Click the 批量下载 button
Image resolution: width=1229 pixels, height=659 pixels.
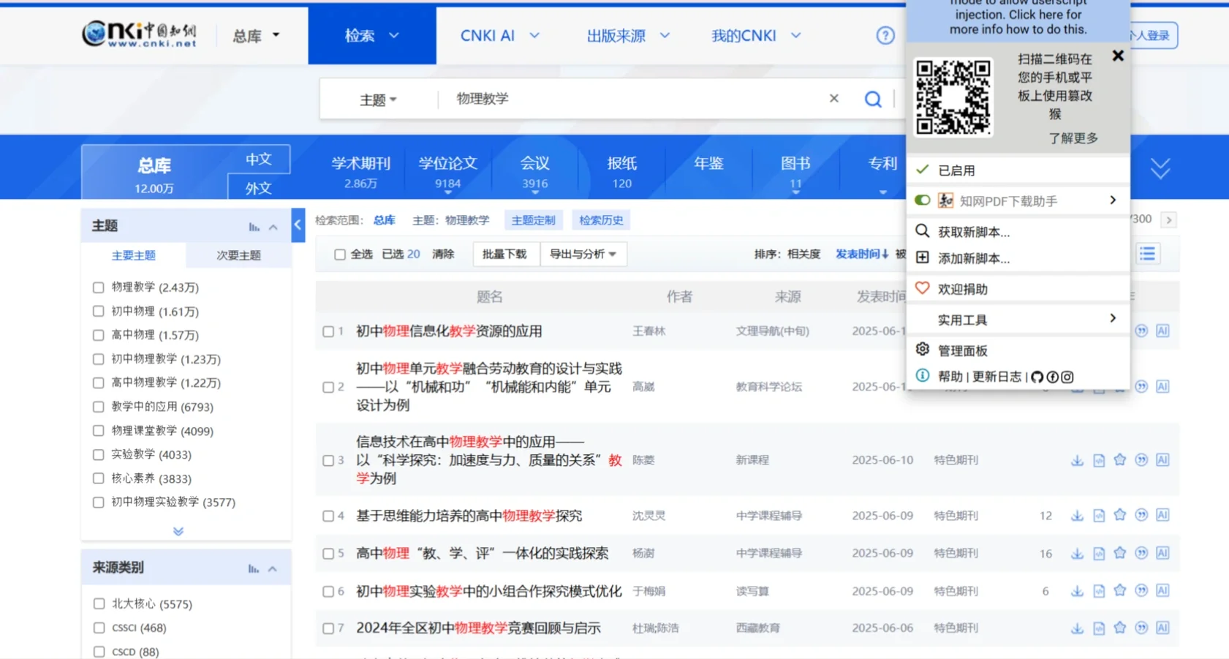(506, 254)
